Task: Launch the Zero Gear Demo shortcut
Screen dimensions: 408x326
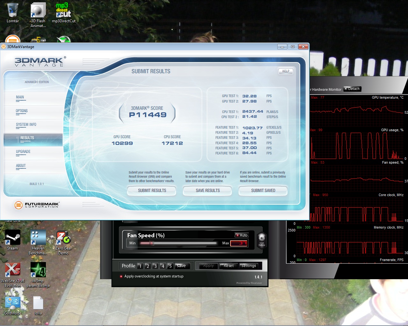Action: 63,242
